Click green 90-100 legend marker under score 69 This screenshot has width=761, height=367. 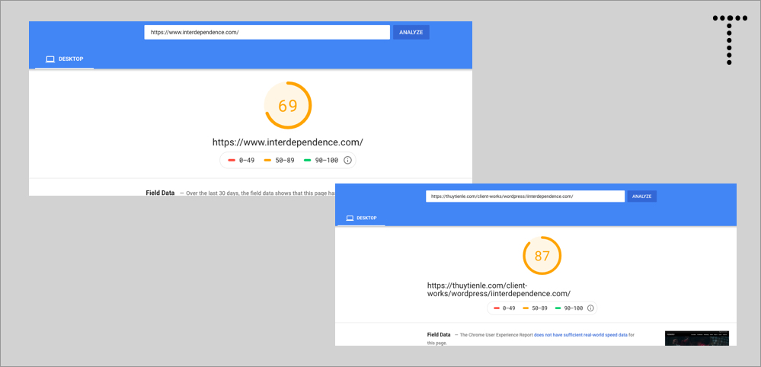tap(307, 160)
